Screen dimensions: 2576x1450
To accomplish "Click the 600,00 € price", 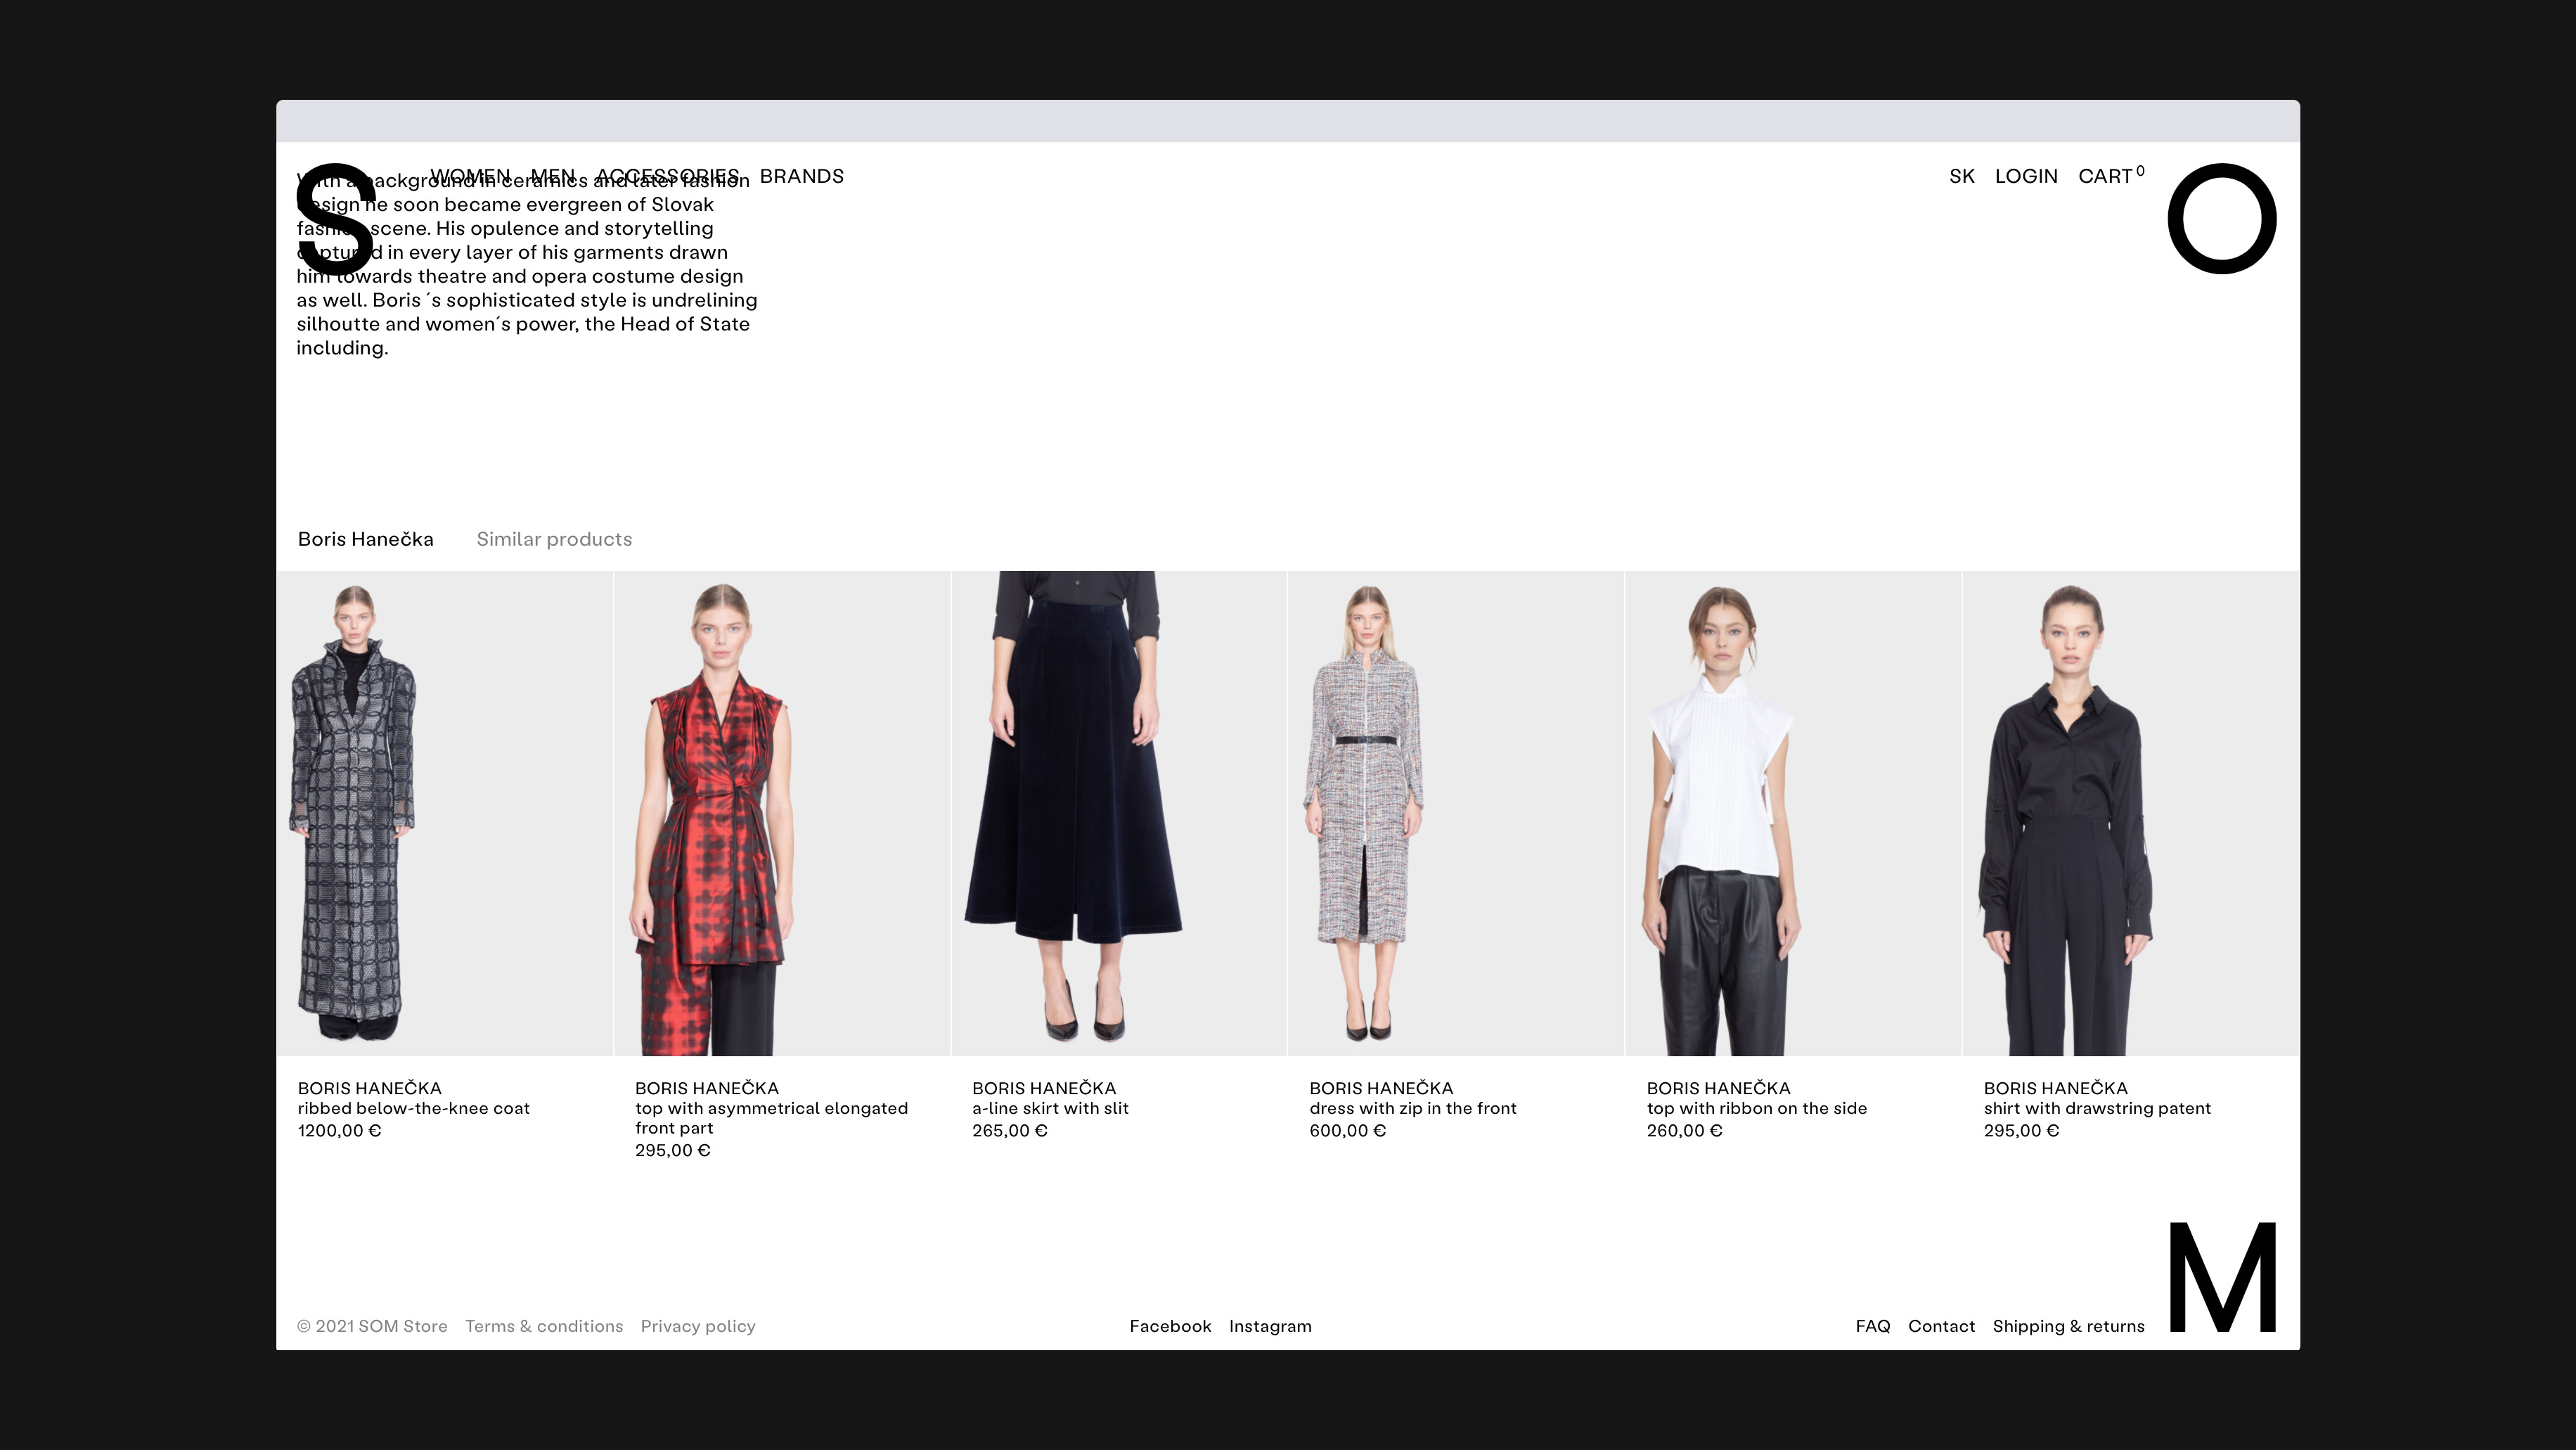I will (x=1348, y=1131).
